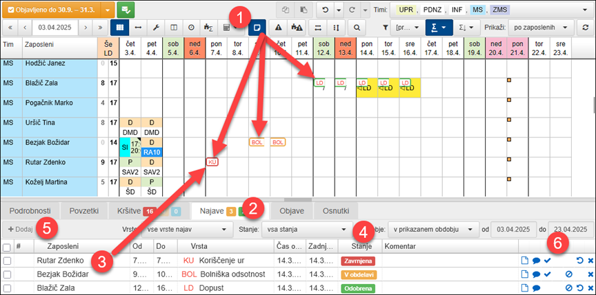Check the Bezjak Božidar row checkbox
596x295 pixels.
[7, 274]
